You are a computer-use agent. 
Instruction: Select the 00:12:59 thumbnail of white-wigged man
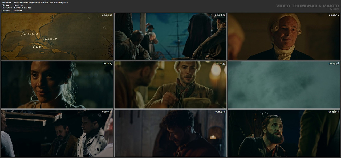tap(284, 36)
